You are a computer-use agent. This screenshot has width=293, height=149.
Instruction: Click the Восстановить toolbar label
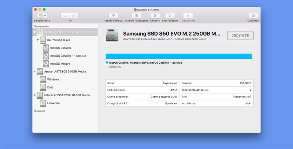170,21
